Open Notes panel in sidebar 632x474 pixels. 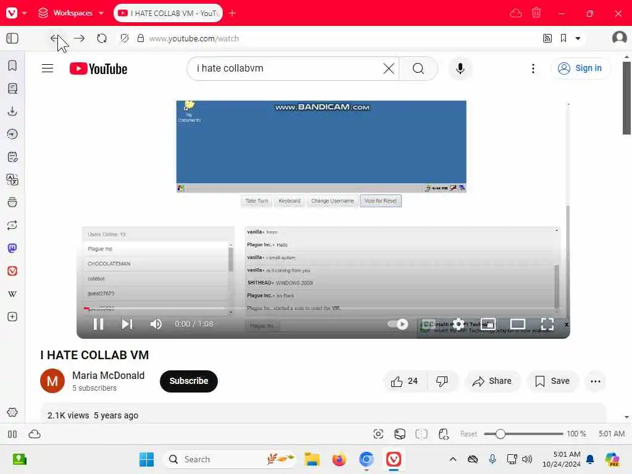coord(12,157)
